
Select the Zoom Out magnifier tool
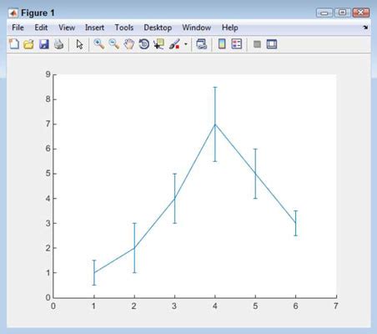point(114,44)
